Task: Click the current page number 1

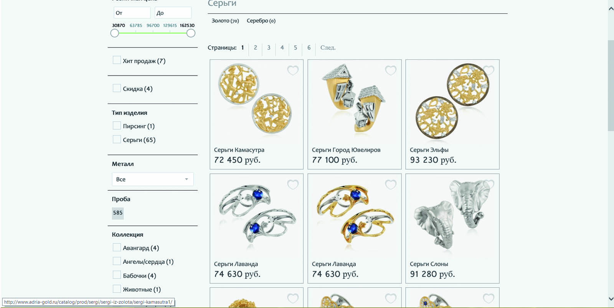Action: (243, 48)
